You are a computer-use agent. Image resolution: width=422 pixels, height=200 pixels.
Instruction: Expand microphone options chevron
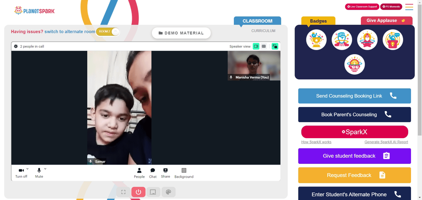coord(45,169)
